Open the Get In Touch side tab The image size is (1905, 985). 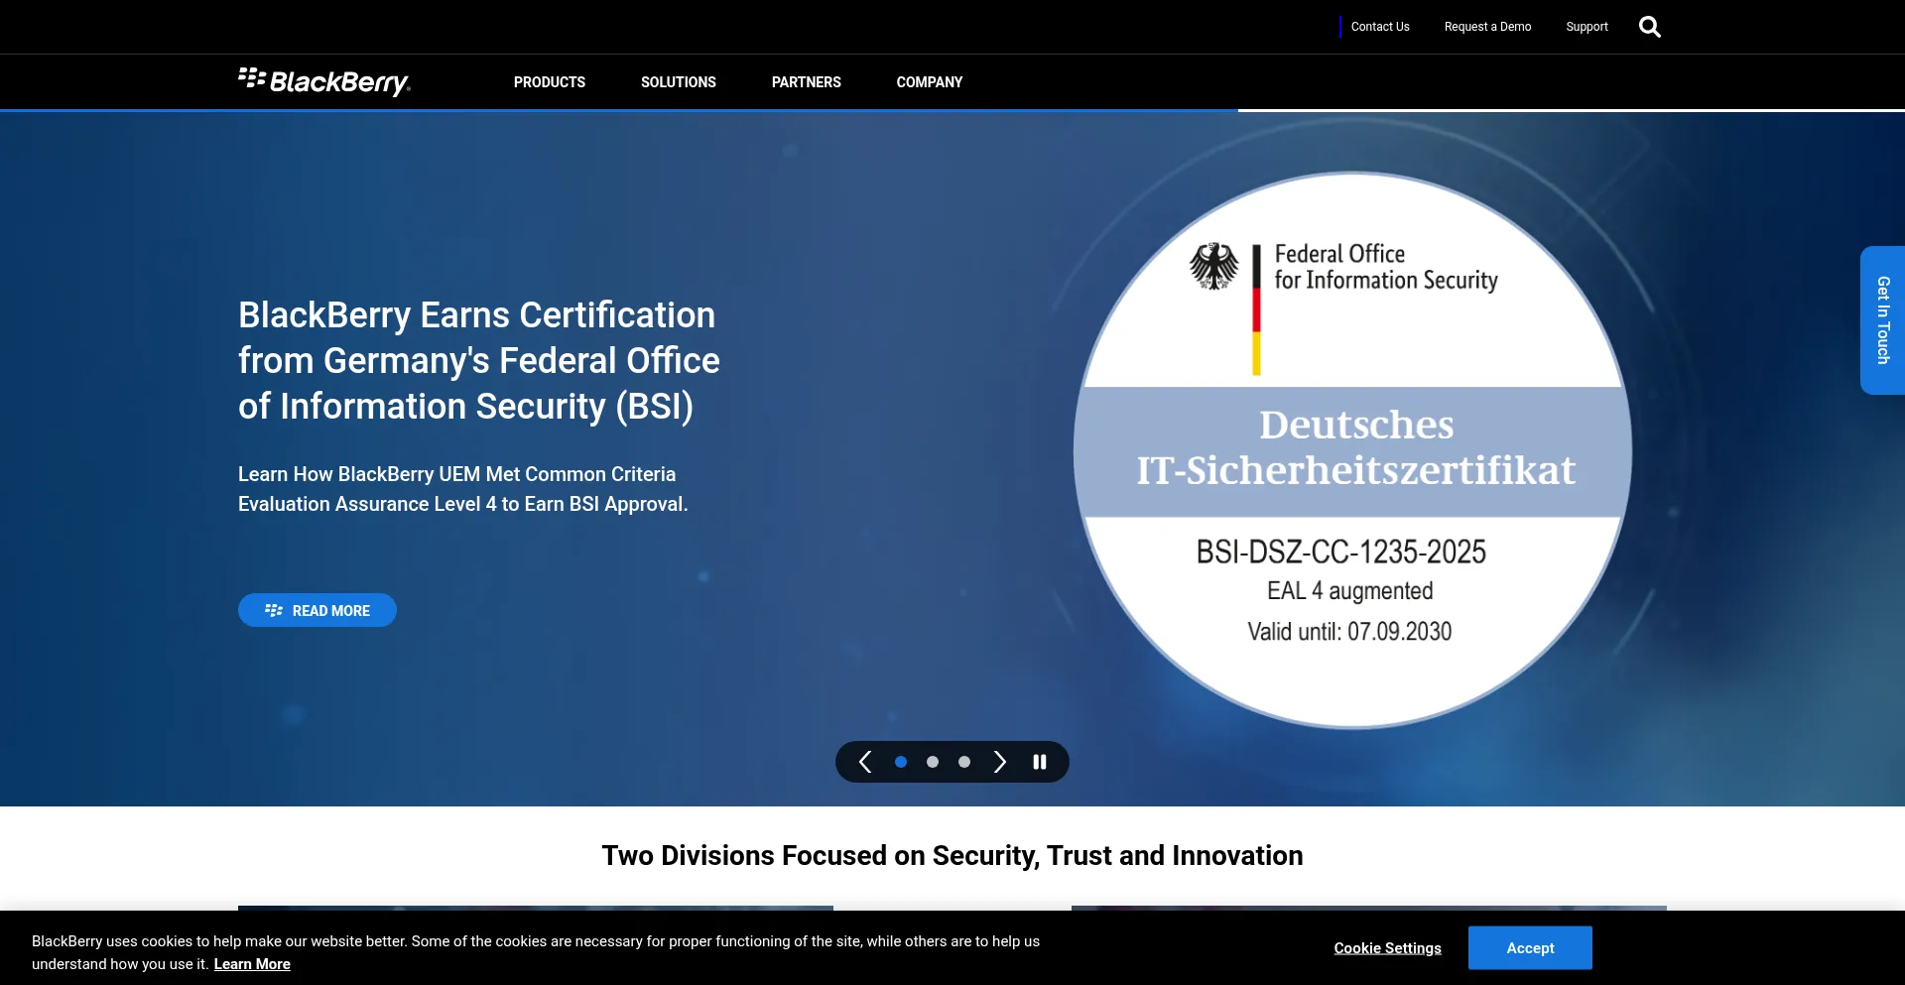click(x=1882, y=320)
